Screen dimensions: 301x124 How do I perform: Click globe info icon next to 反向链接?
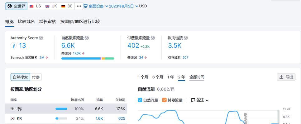(186, 38)
